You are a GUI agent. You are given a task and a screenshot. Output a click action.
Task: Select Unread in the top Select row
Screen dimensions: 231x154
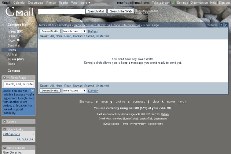tap(78, 36)
